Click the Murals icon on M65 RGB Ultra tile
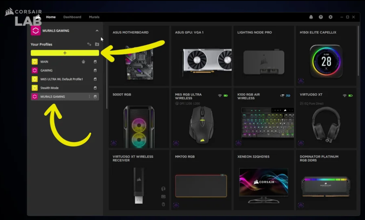 (x=176, y=143)
